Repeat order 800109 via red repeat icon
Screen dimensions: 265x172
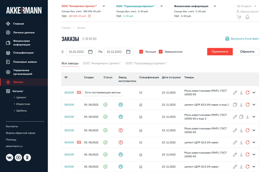coord(247,93)
